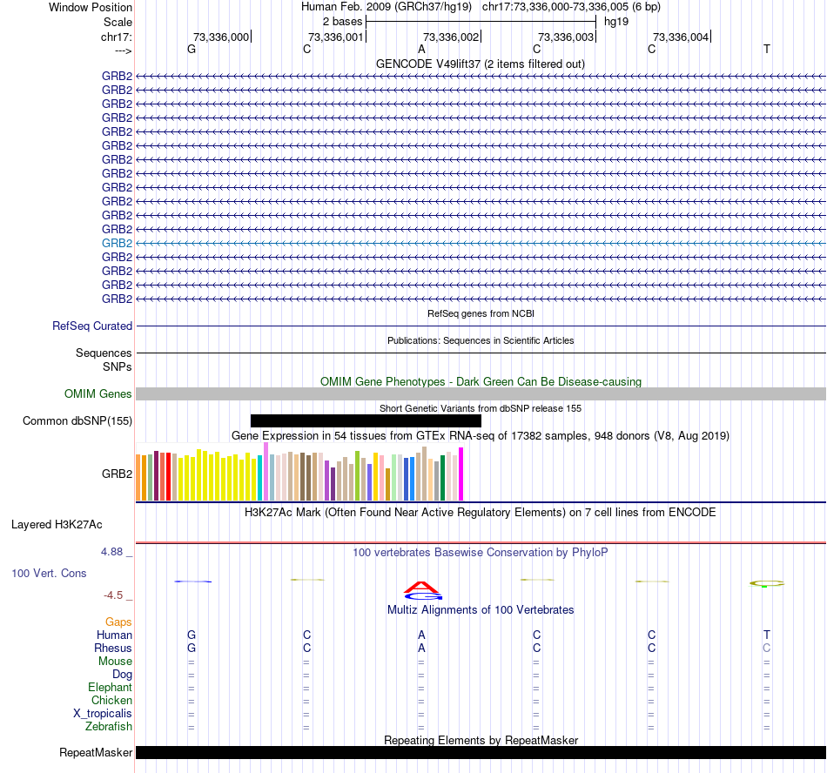Click the 73,336,002 ruler position
Screen dimensions: 827x773
(x=451, y=37)
